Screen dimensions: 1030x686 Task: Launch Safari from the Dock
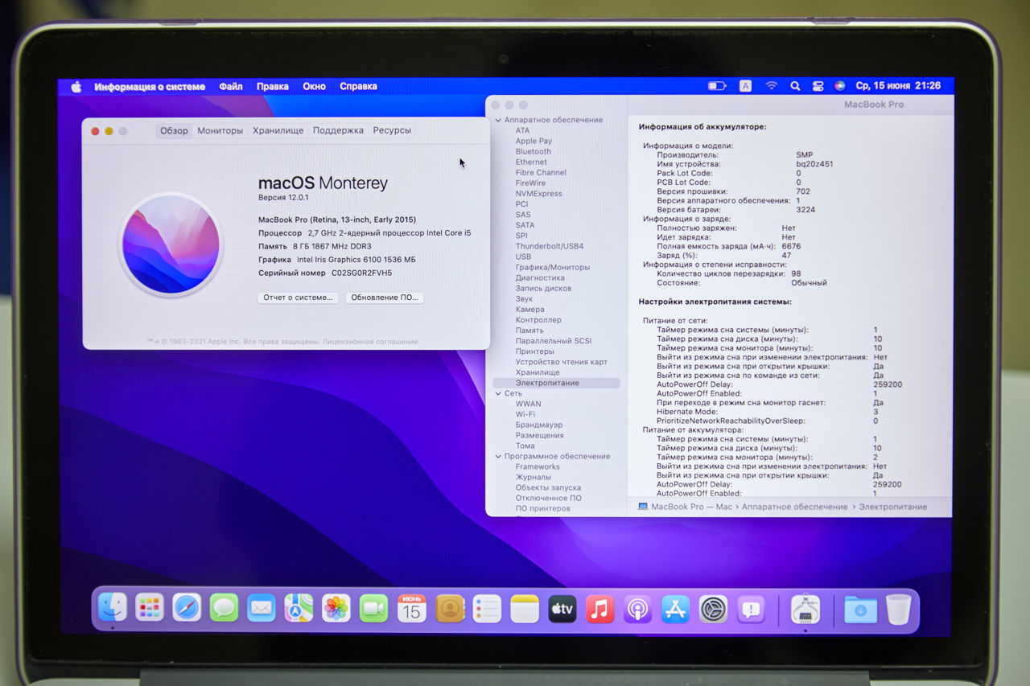(x=187, y=607)
